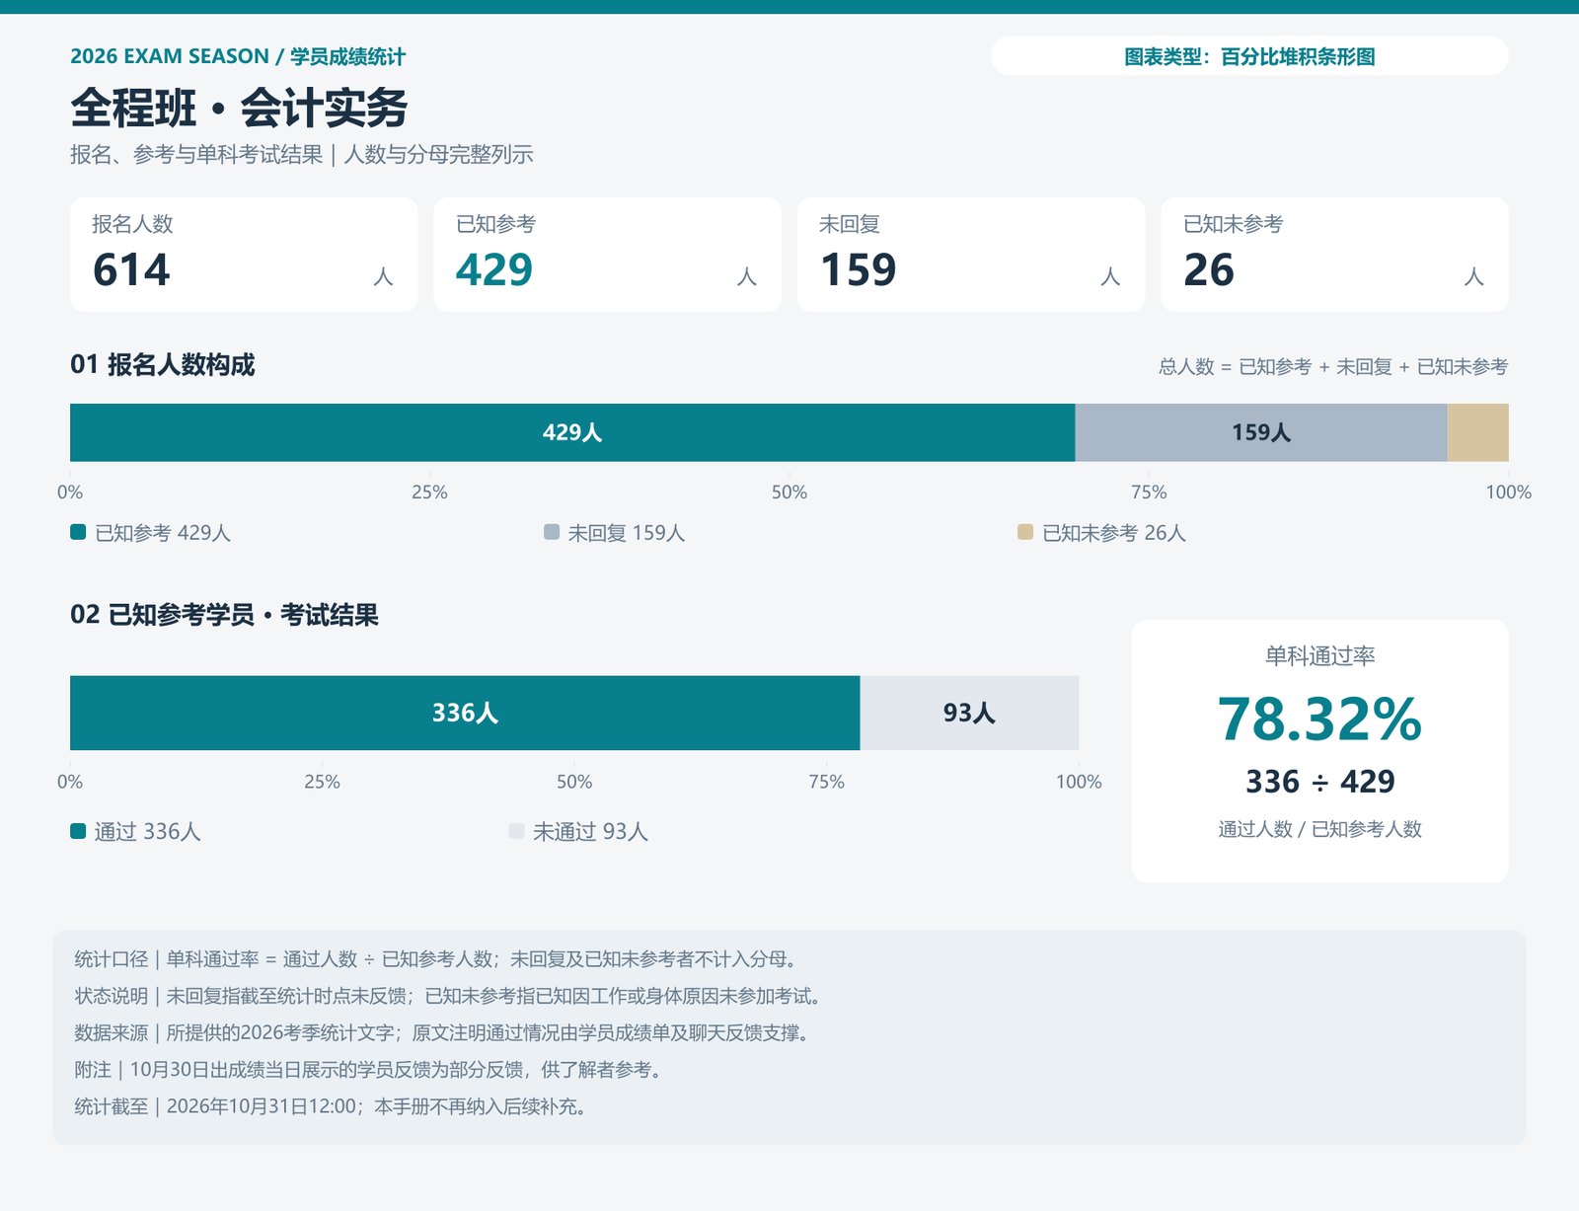1579x1211 pixels.
Task: Click the gray 未回复 legend swatch
Action: point(552,532)
